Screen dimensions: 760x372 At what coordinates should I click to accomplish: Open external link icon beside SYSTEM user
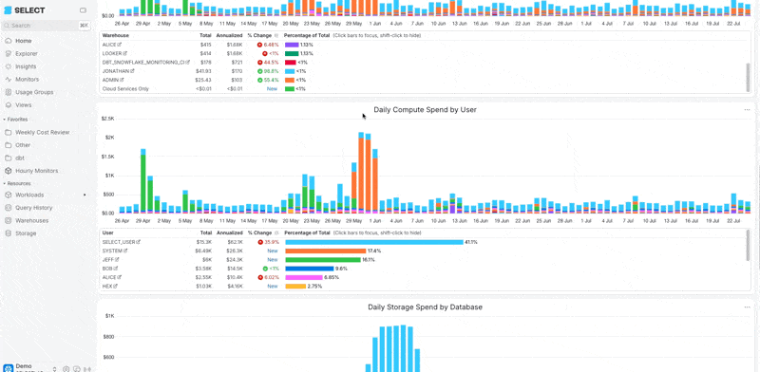[x=125, y=251]
